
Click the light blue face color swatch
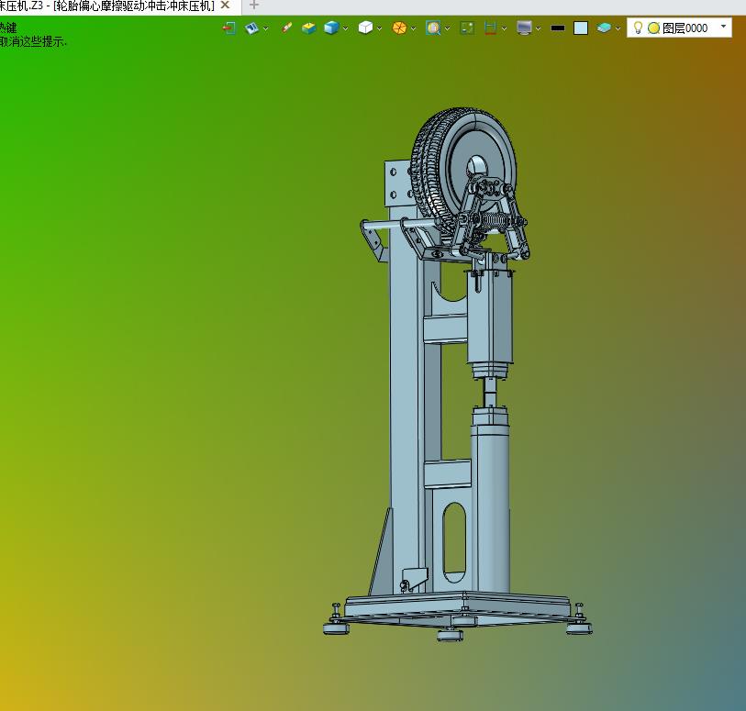(581, 28)
